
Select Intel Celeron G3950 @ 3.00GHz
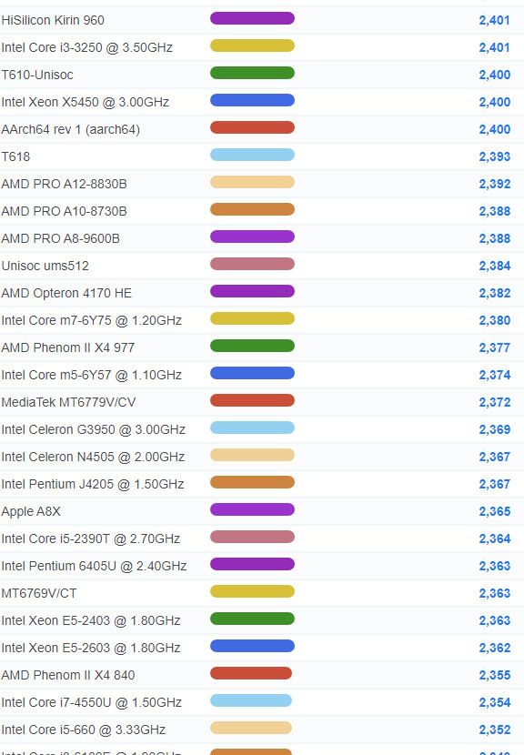coord(94,429)
